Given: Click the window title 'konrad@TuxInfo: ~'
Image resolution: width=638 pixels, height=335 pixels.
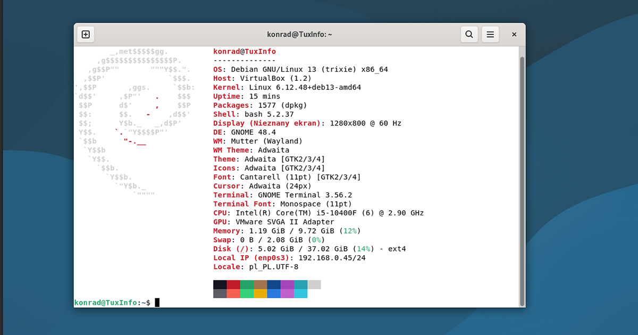Looking at the screenshot, I should point(299,35).
